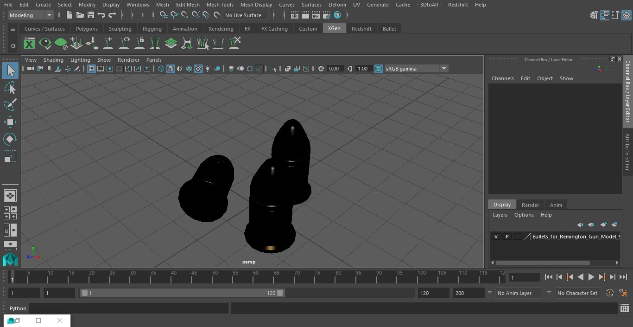
Task: Click the XGen preview eye icon
Action: (45, 44)
